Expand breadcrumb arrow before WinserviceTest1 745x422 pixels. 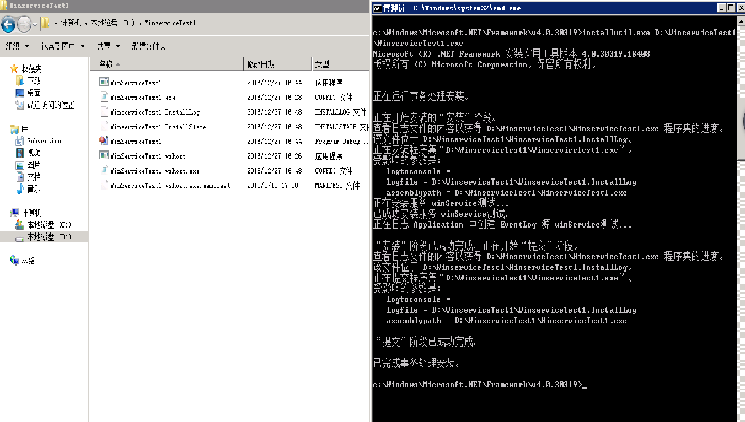click(x=140, y=23)
